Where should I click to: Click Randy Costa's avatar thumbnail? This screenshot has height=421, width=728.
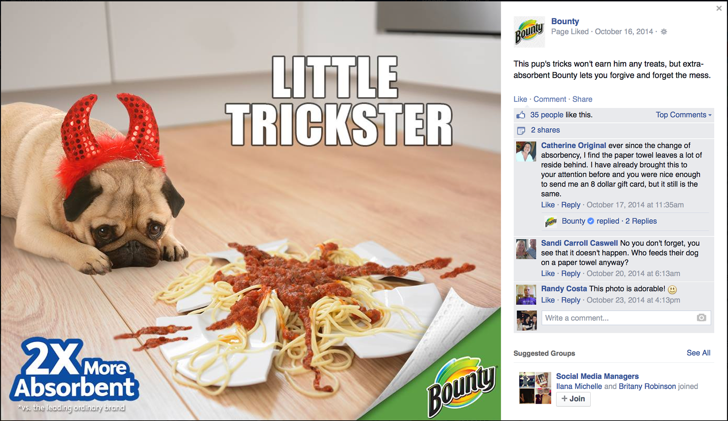coord(526,295)
